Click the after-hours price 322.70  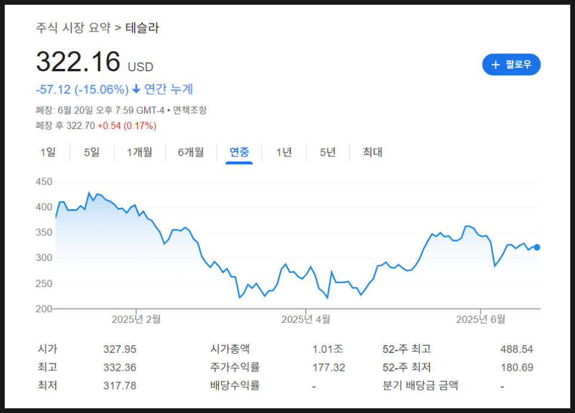coord(81,125)
